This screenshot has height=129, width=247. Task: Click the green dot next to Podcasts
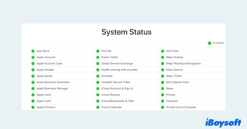click(x=163, y=101)
